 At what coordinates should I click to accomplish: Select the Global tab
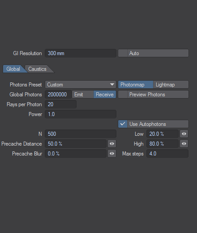pyautogui.click(x=13, y=69)
